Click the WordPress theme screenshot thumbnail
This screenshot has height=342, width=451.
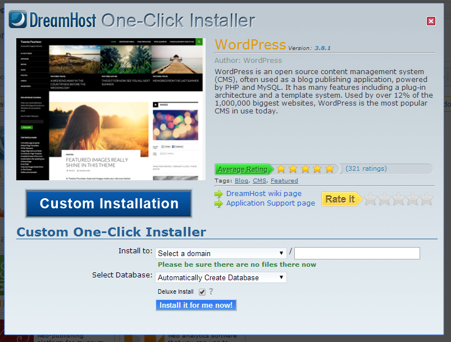(x=111, y=110)
